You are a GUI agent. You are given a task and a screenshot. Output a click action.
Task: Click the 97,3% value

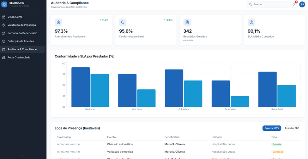[61, 31]
